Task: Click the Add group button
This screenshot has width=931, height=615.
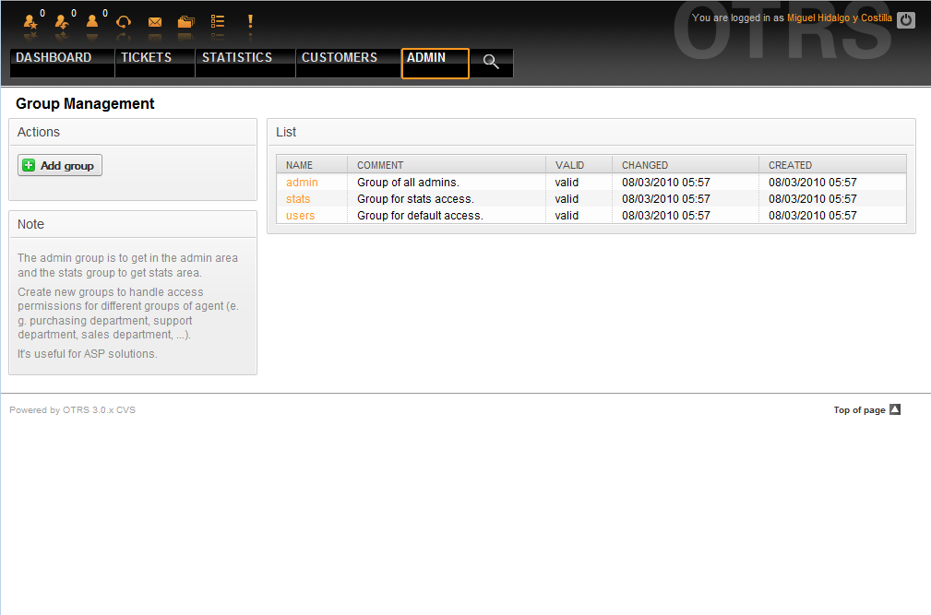Action: pyautogui.click(x=60, y=166)
